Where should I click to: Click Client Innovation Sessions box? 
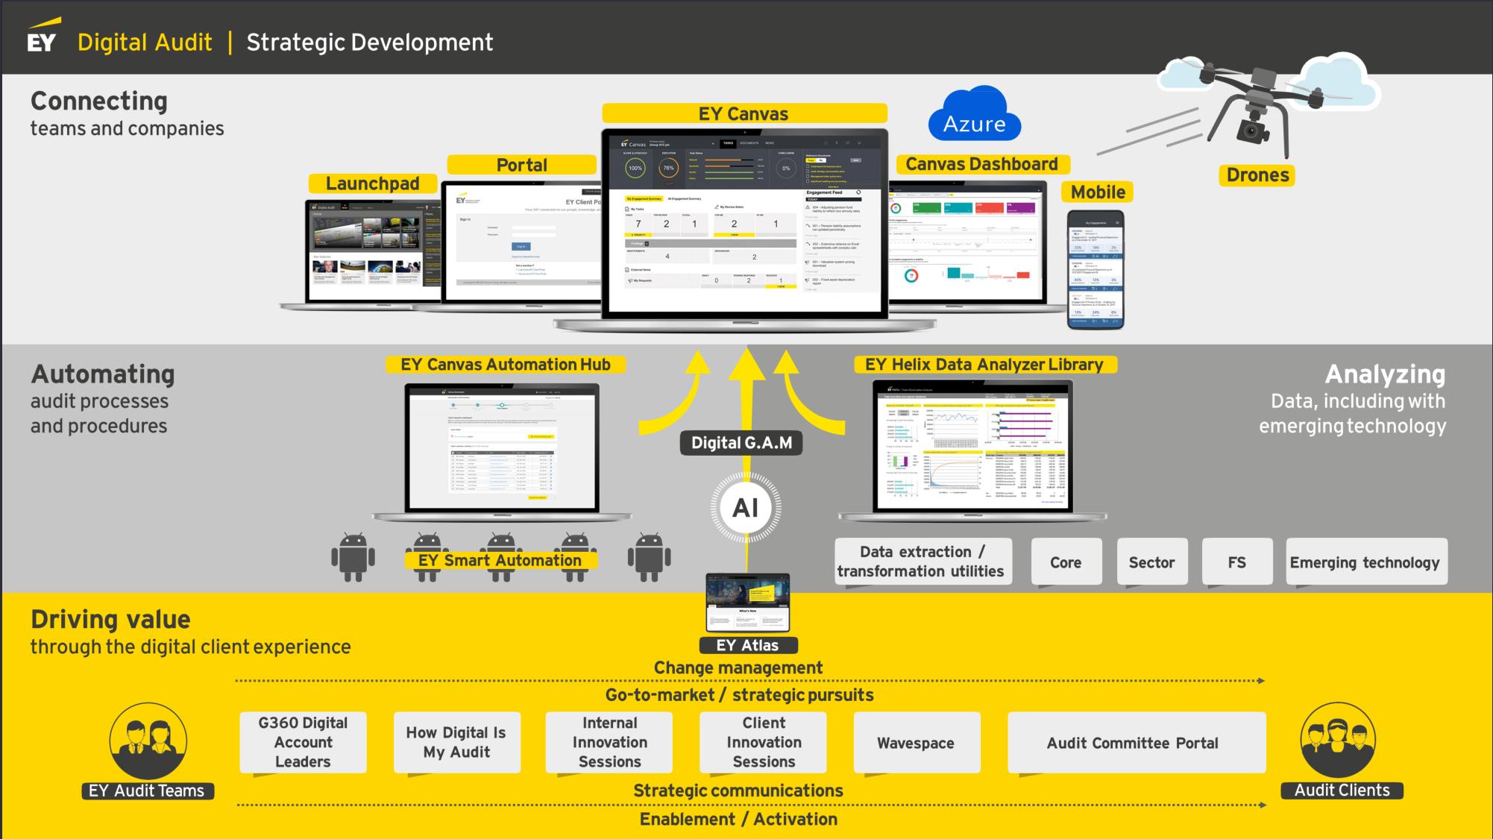763,742
